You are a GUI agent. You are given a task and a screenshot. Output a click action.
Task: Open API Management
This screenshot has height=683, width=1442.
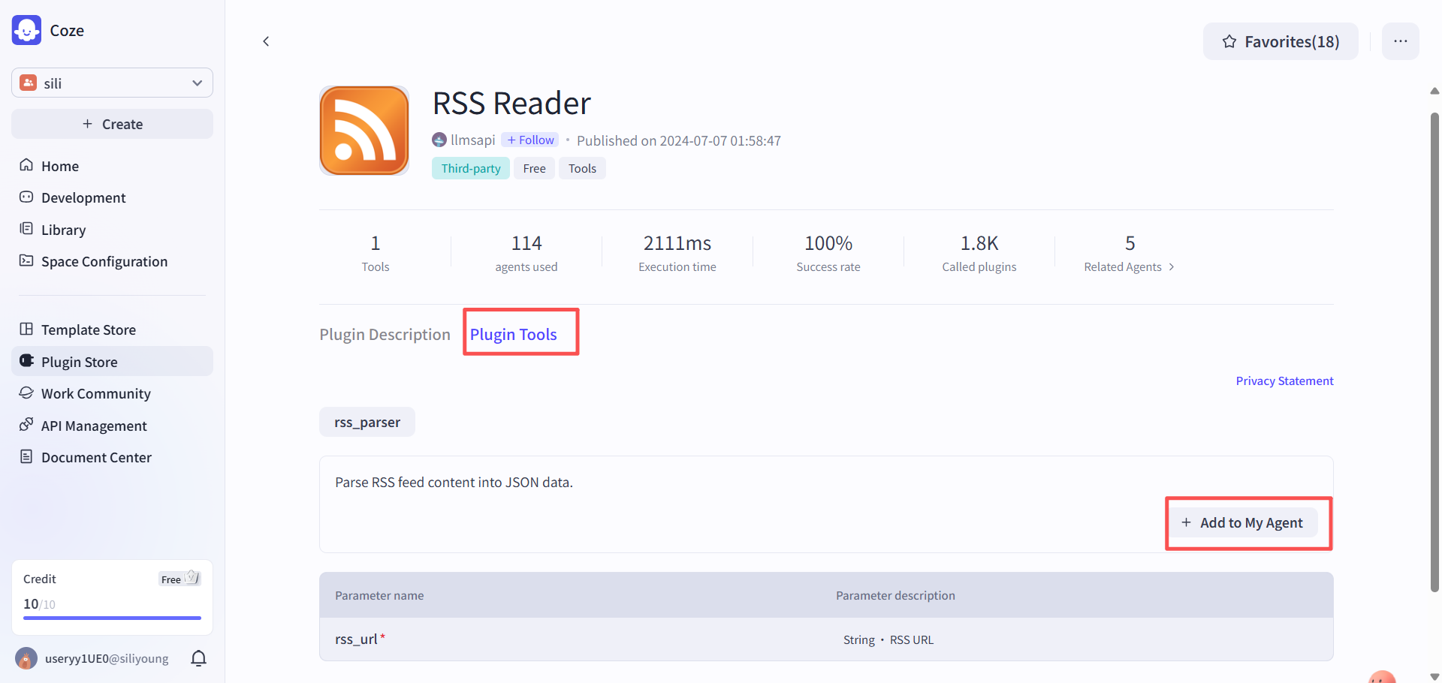(x=112, y=426)
